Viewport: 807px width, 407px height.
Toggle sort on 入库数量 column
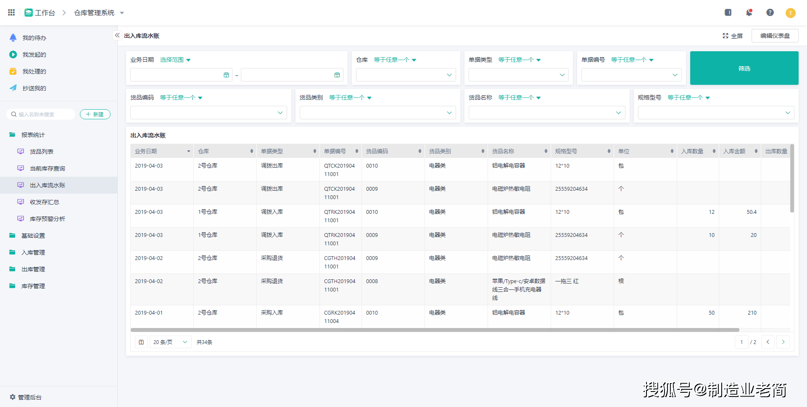714,151
